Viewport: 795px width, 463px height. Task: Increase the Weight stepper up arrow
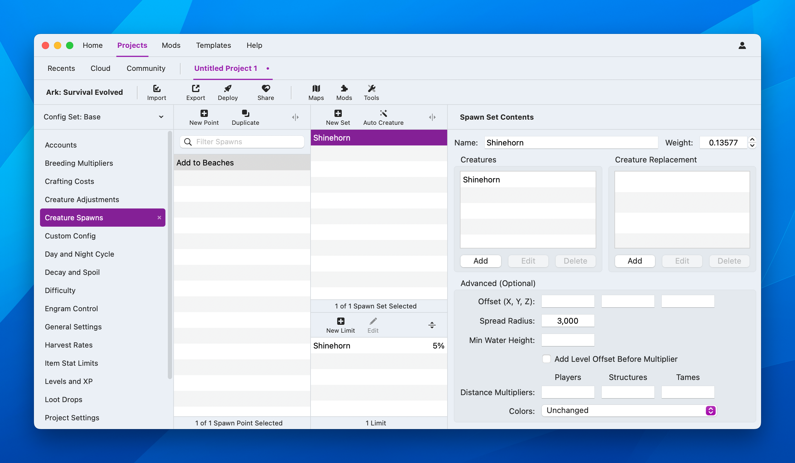pos(752,139)
